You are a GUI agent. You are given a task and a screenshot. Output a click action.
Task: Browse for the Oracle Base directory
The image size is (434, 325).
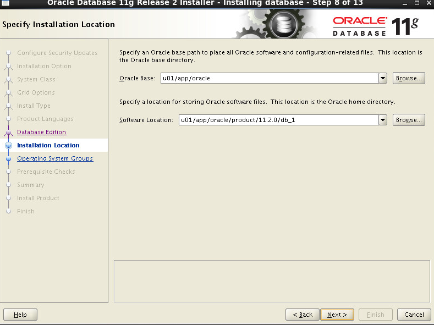click(x=409, y=78)
